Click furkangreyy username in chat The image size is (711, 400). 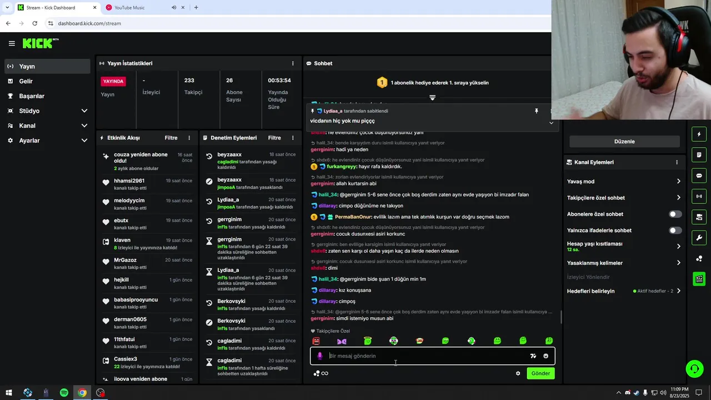(x=341, y=167)
